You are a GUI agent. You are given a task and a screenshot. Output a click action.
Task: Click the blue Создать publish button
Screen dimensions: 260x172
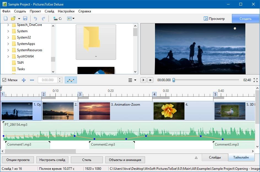(246, 18)
